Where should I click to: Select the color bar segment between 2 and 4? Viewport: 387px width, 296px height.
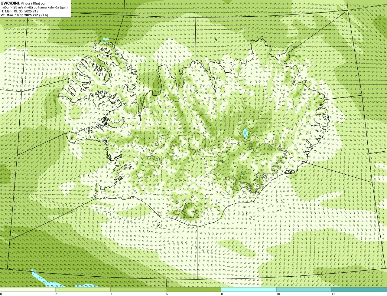click(x=83, y=289)
